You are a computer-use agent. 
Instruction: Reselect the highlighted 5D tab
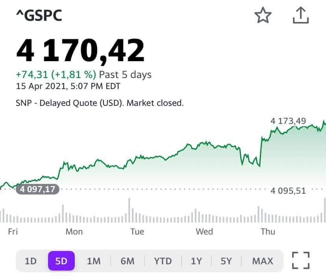pyautogui.click(x=61, y=260)
